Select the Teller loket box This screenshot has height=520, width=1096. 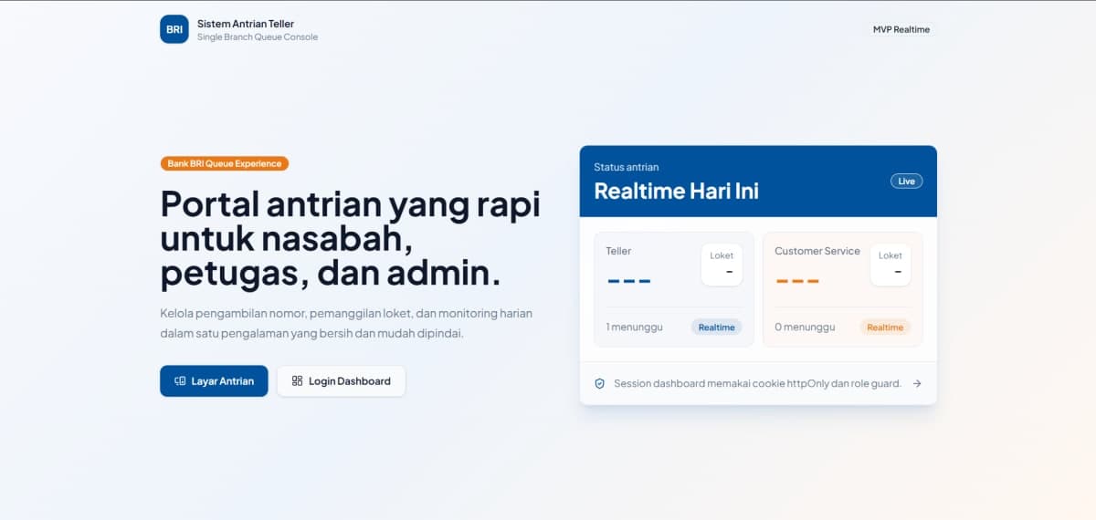(722, 265)
